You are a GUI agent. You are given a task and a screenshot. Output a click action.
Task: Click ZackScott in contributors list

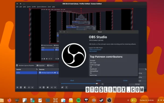pos(93,69)
